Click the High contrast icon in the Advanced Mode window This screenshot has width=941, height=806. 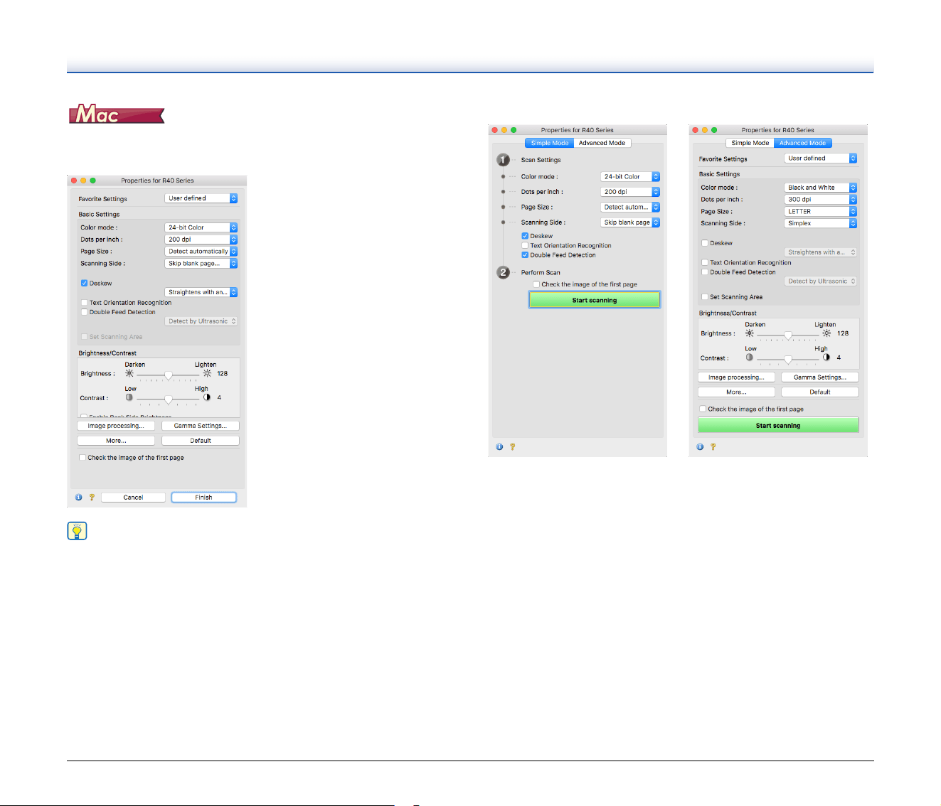(826, 358)
